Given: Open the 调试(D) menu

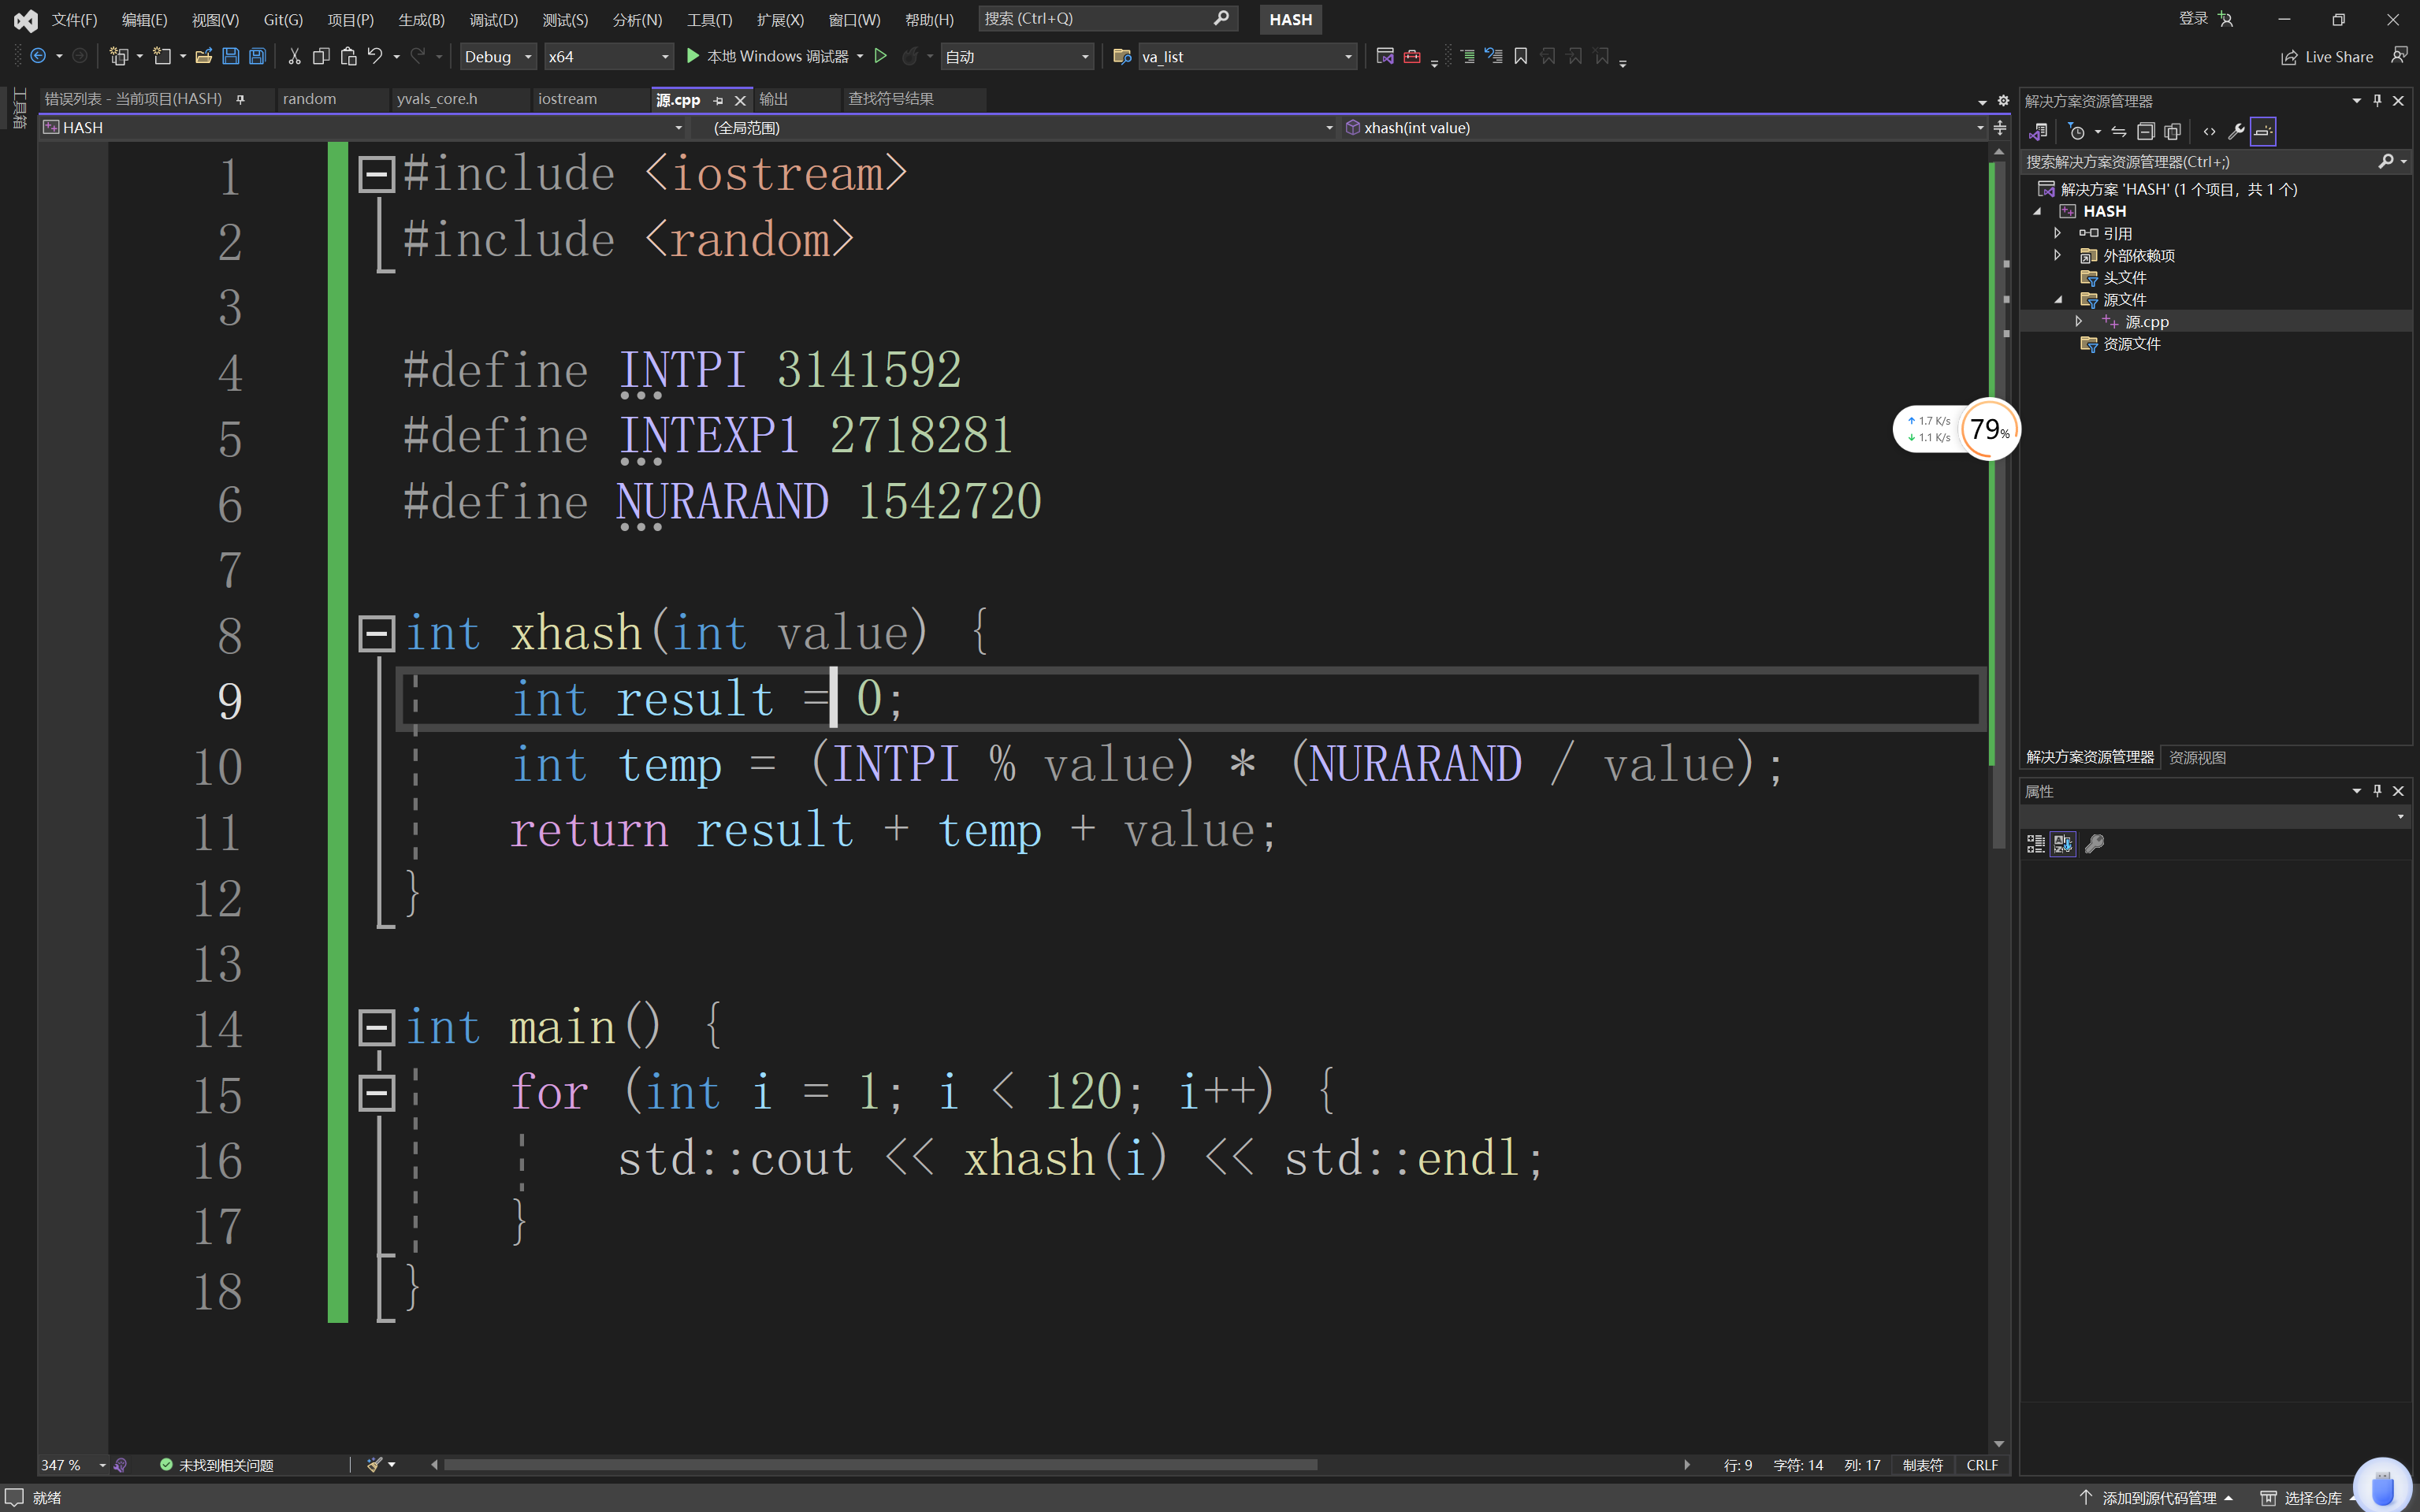Looking at the screenshot, I should coord(493,19).
